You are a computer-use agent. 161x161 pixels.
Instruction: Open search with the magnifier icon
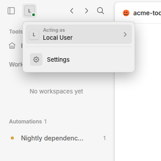(x=101, y=11)
